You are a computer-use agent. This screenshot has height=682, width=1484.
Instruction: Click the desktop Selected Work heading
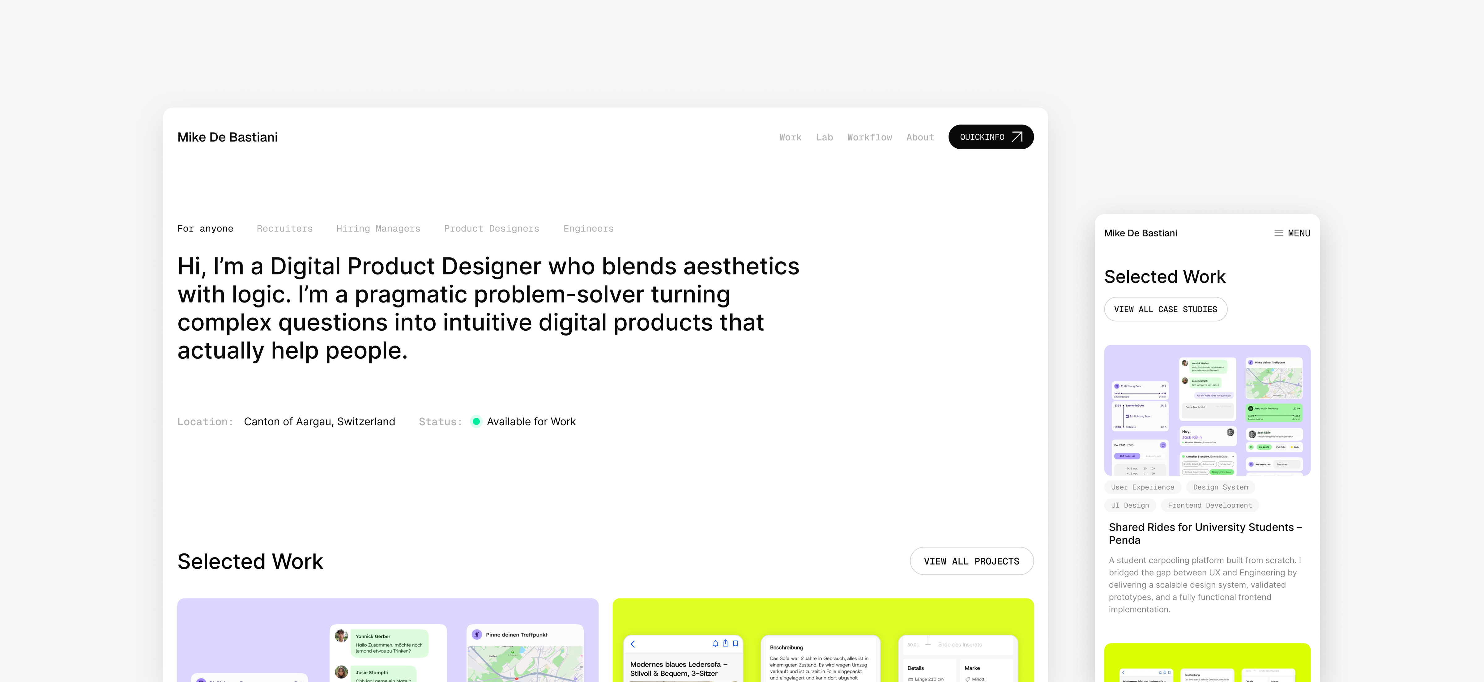250,561
